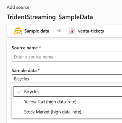
Task: Click the venta-tickets eventstream icon
Action: click(x=72, y=31)
